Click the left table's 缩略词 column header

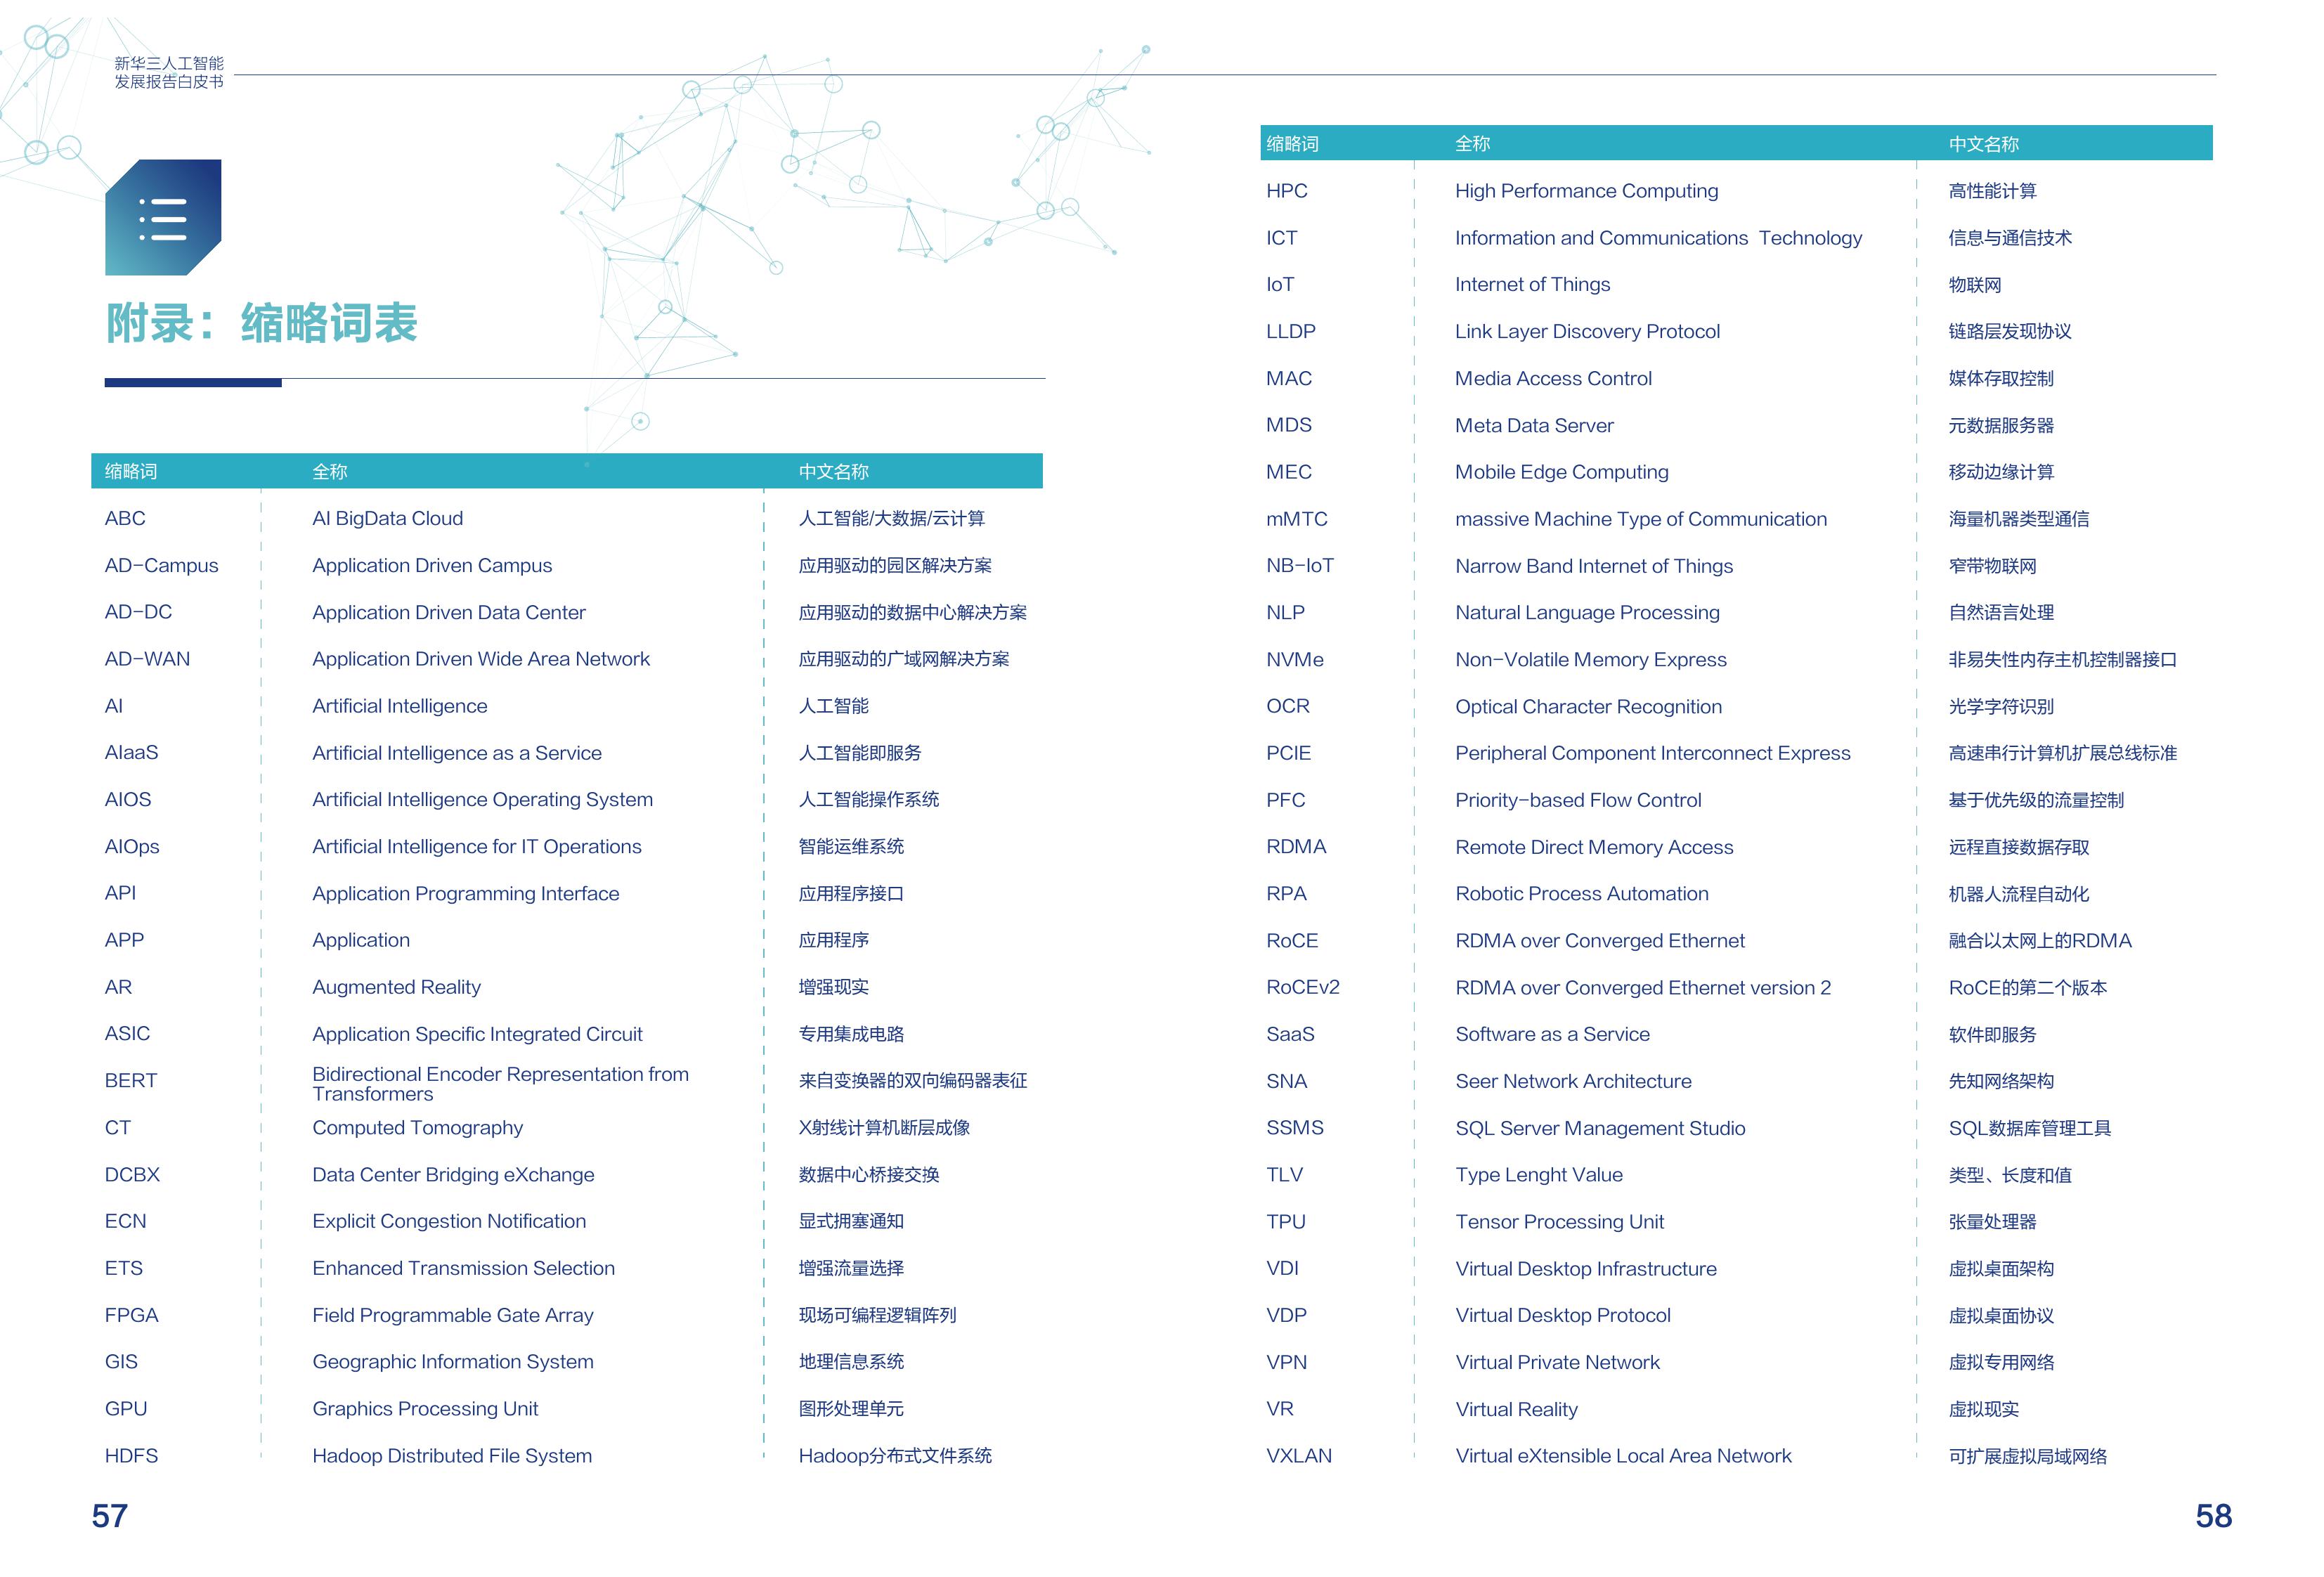(x=131, y=471)
